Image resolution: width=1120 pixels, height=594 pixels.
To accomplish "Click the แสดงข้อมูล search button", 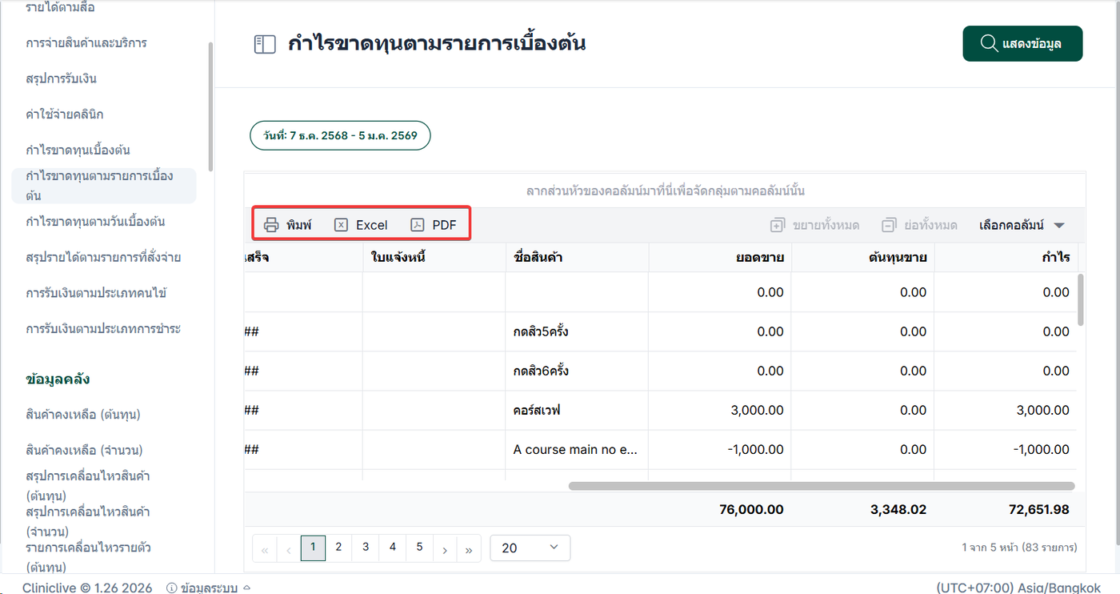I will coord(1022,43).
